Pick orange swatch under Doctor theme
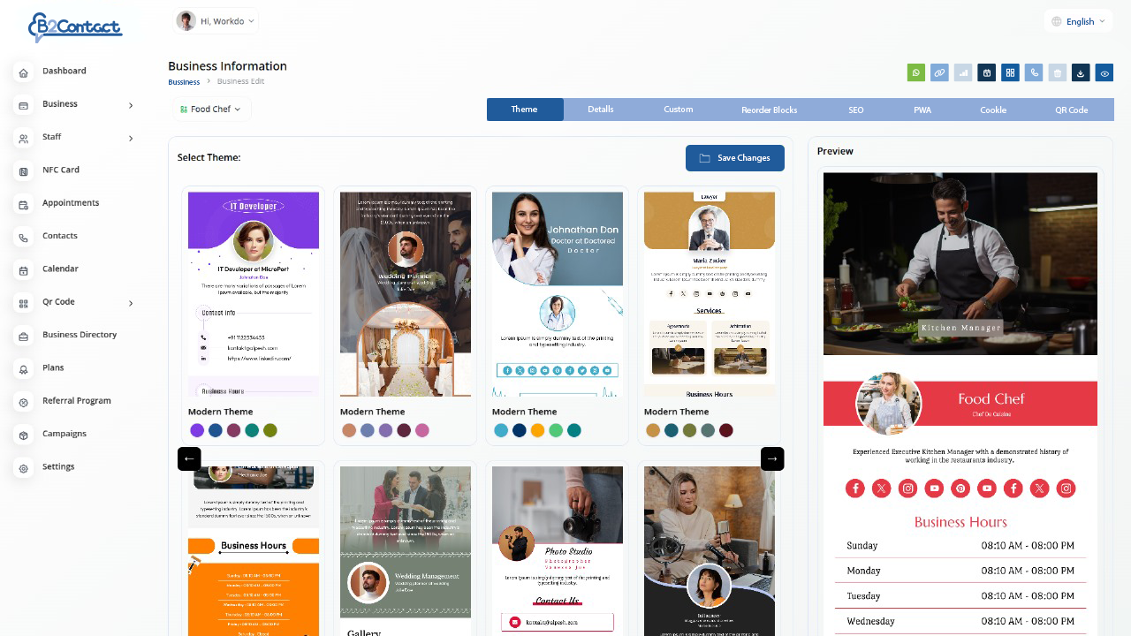 537,430
